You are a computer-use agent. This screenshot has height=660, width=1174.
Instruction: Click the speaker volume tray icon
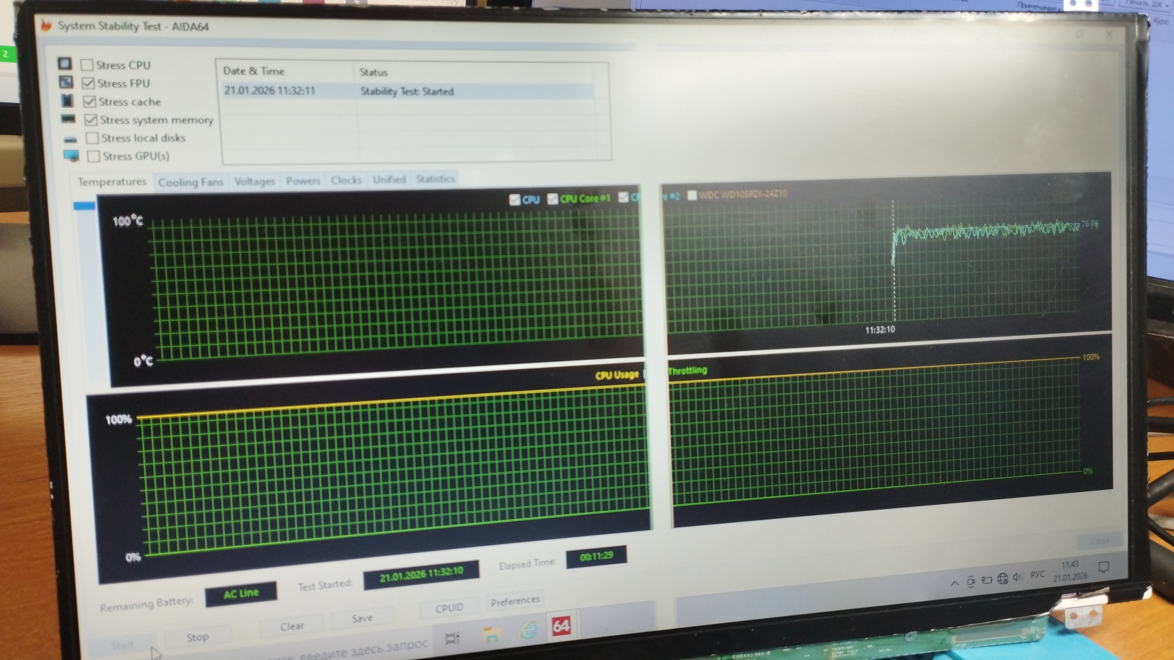(1016, 577)
